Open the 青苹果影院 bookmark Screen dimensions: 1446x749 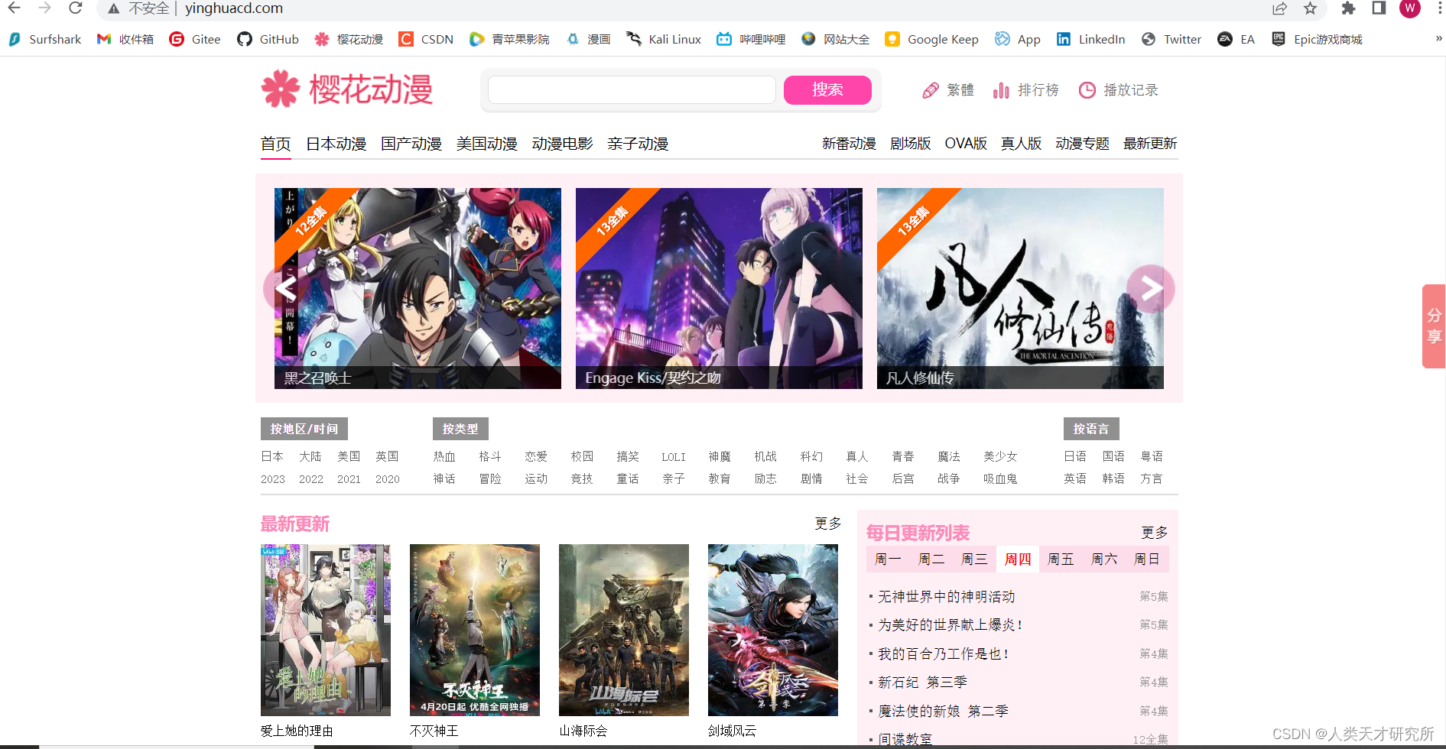(x=509, y=39)
